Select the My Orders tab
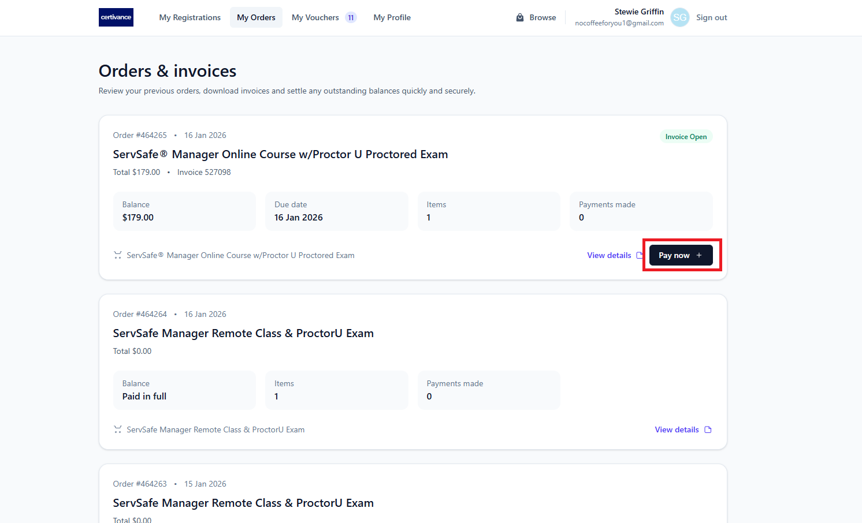This screenshot has width=862, height=523. tap(256, 17)
